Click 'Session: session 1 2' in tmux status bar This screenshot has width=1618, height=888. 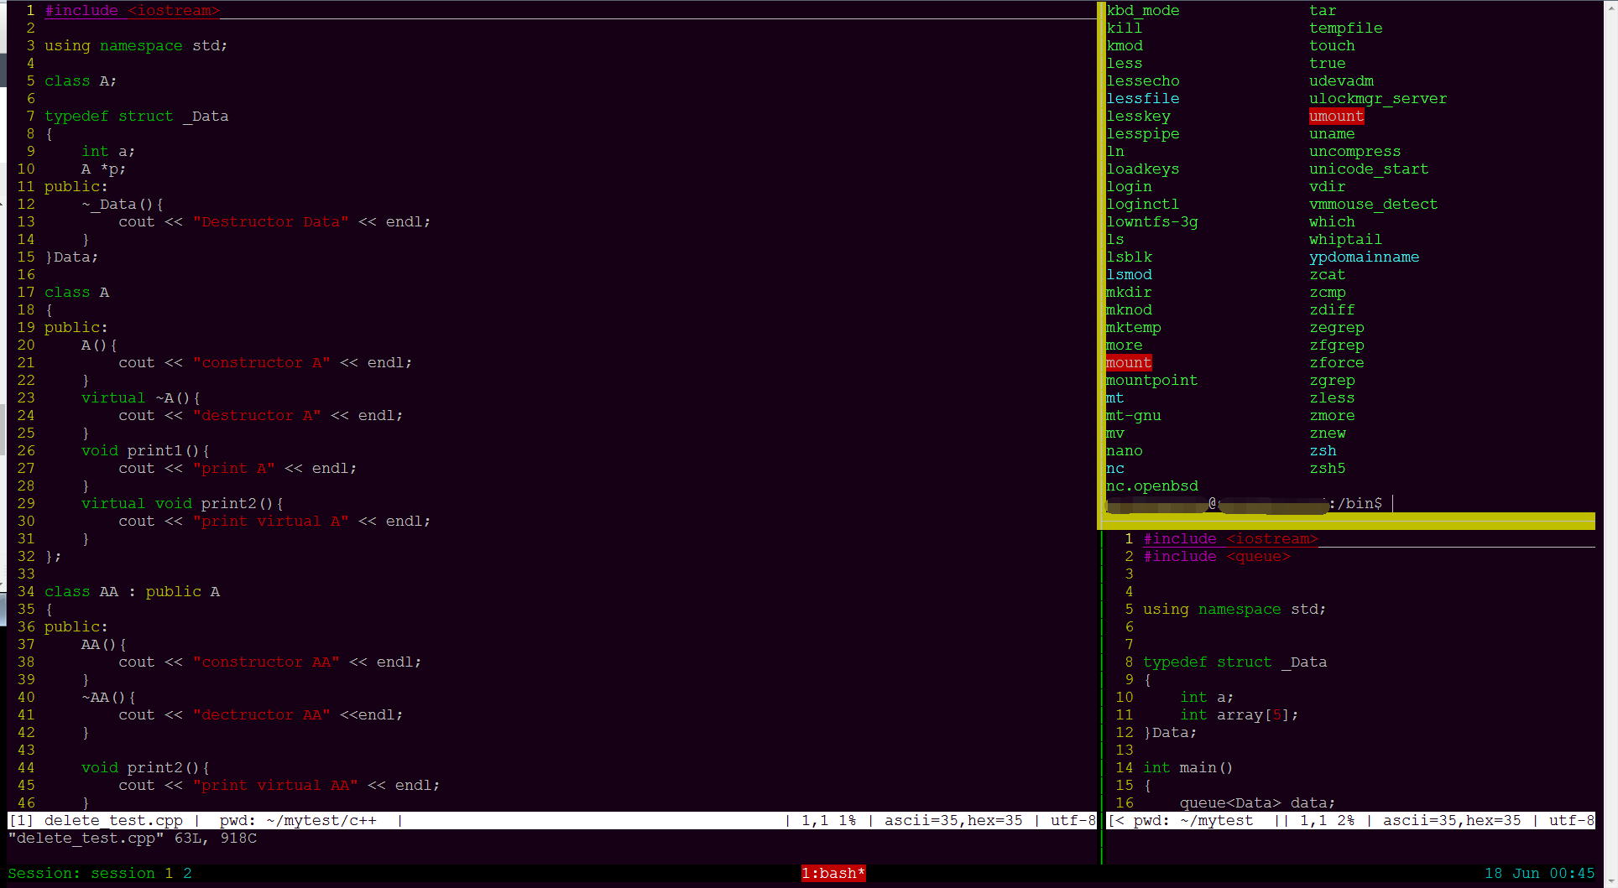[100, 873]
